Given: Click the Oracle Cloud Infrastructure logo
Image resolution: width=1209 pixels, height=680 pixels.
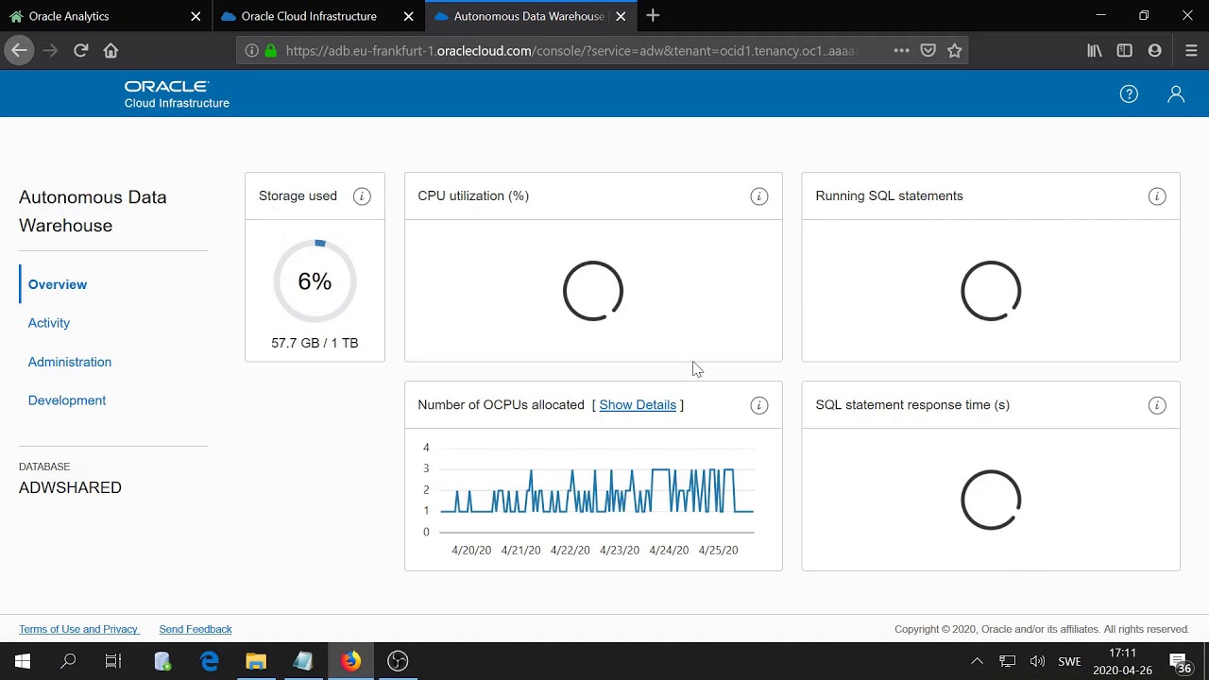Looking at the screenshot, I should point(177,93).
